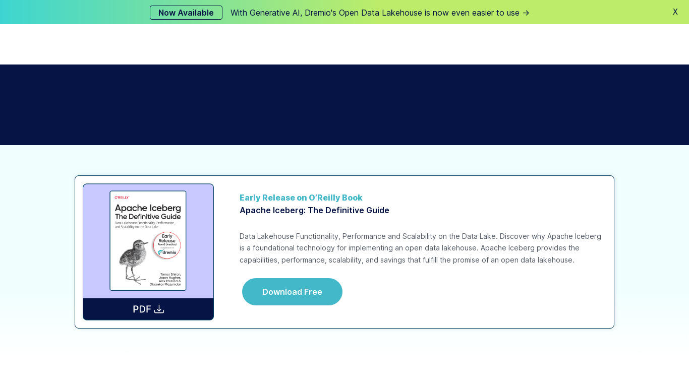Click the PDF label under the book cover
This screenshot has width=689, height=387.
[142, 309]
